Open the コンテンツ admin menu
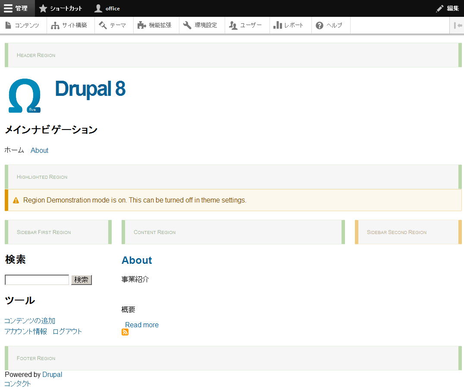This screenshot has height=389, width=464. pyautogui.click(x=23, y=25)
